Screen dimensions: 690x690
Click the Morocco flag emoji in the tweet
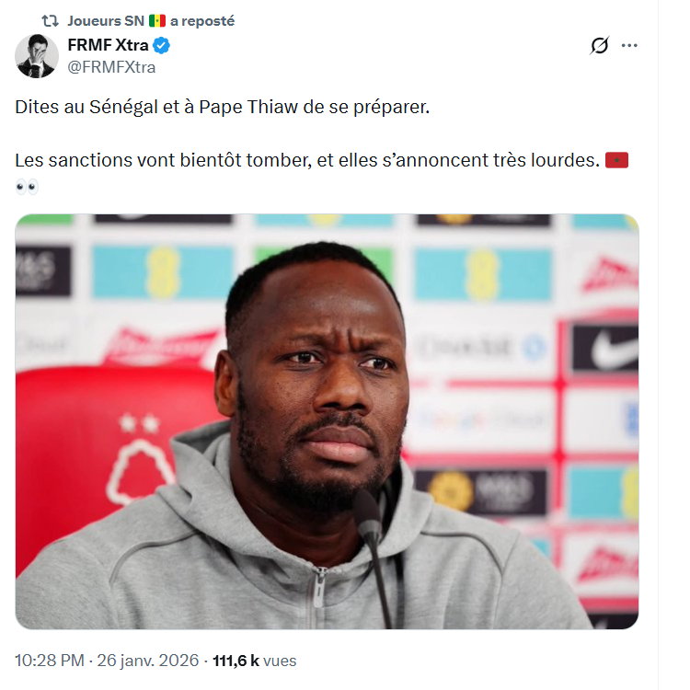pyautogui.click(x=615, y=160)
